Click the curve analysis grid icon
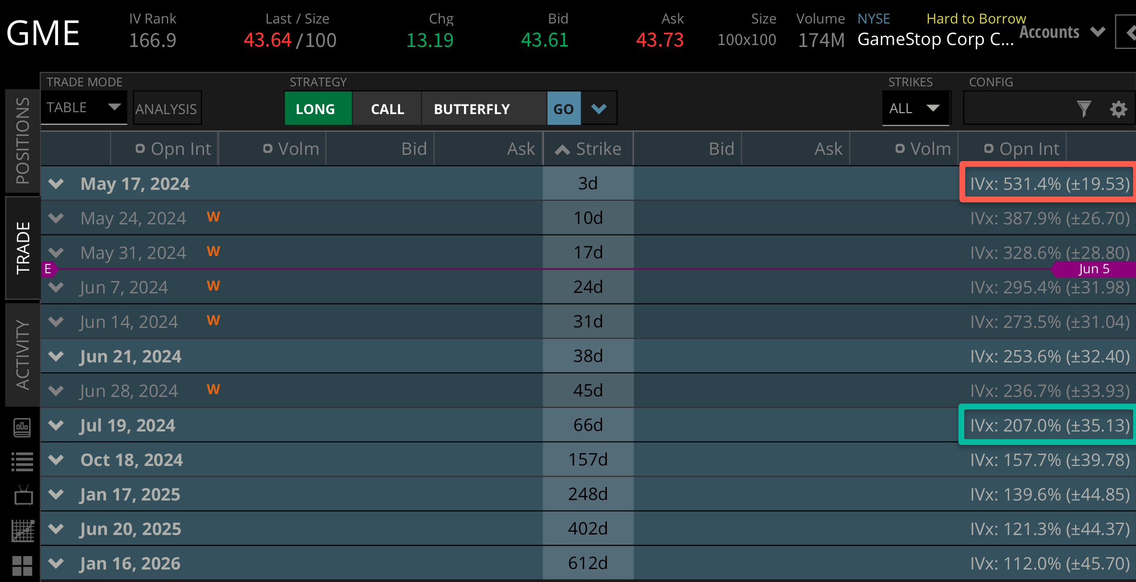 23,529
